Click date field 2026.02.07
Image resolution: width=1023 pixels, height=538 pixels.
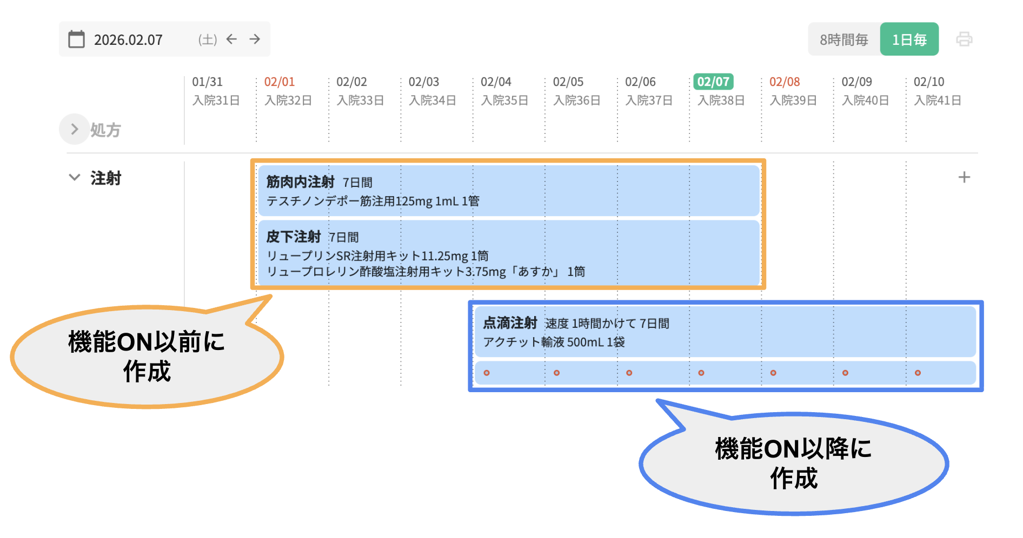(128, 40)
